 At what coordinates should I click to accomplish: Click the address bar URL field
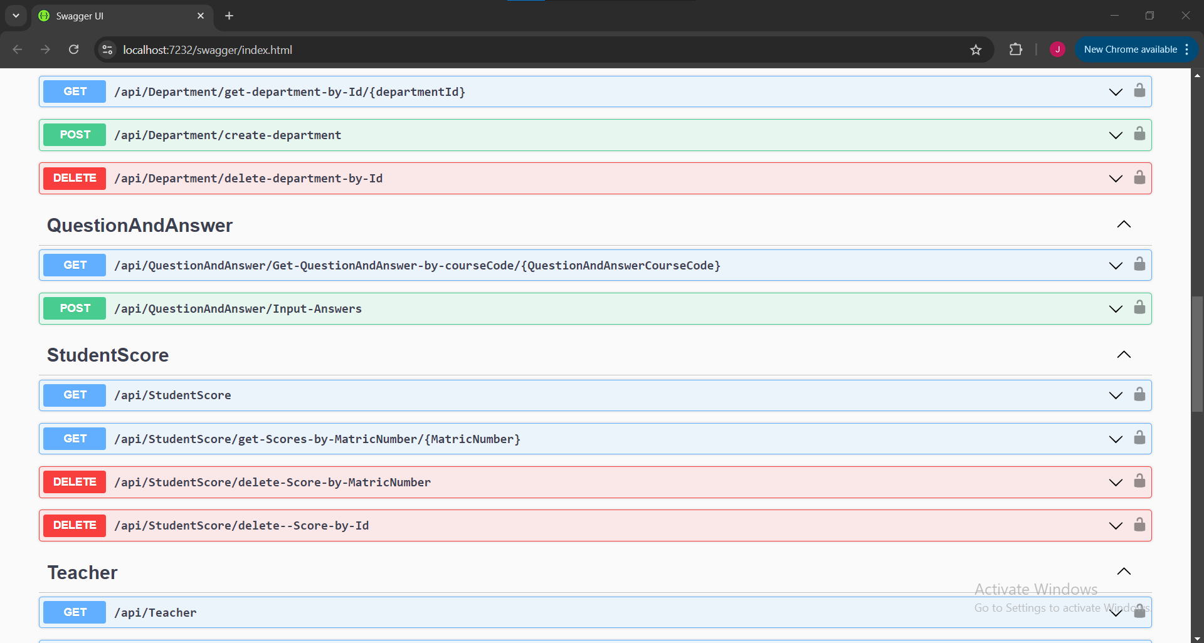tap(502, 50)
